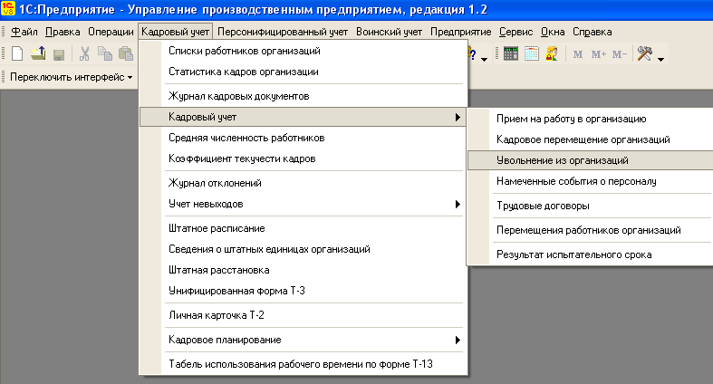Select Средняя численность работников

[x=303, y=138]
